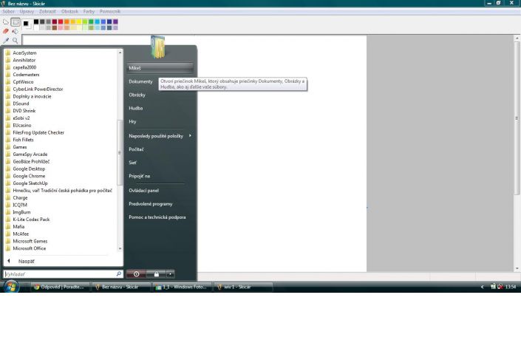The height and width of the screenshot is (343, 521).
Task: Select the free-form select tool in Skicár
Action: (6, 22)
